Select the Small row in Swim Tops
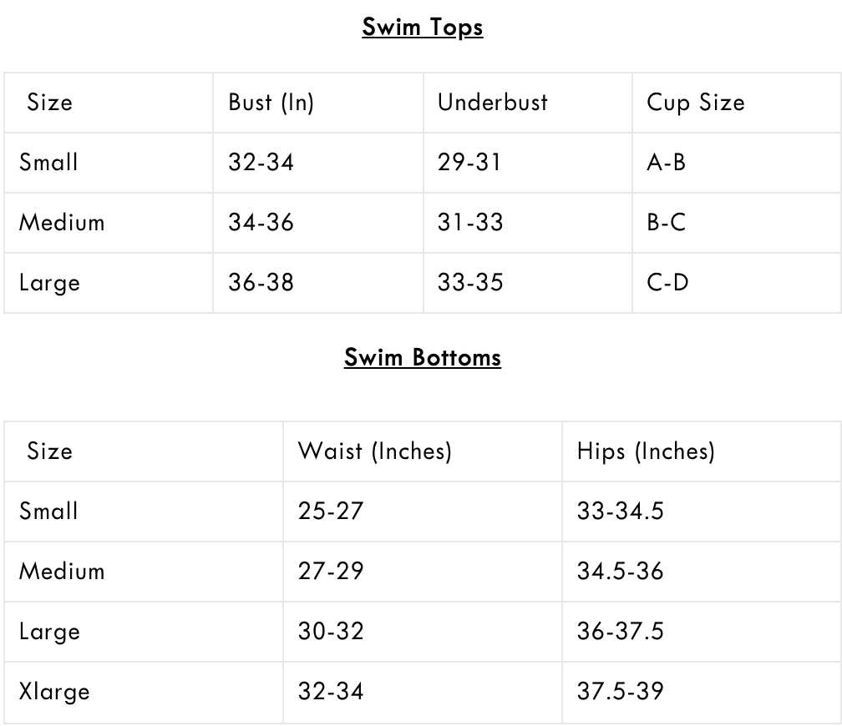The image size is (842, 726). pos(48,162)
